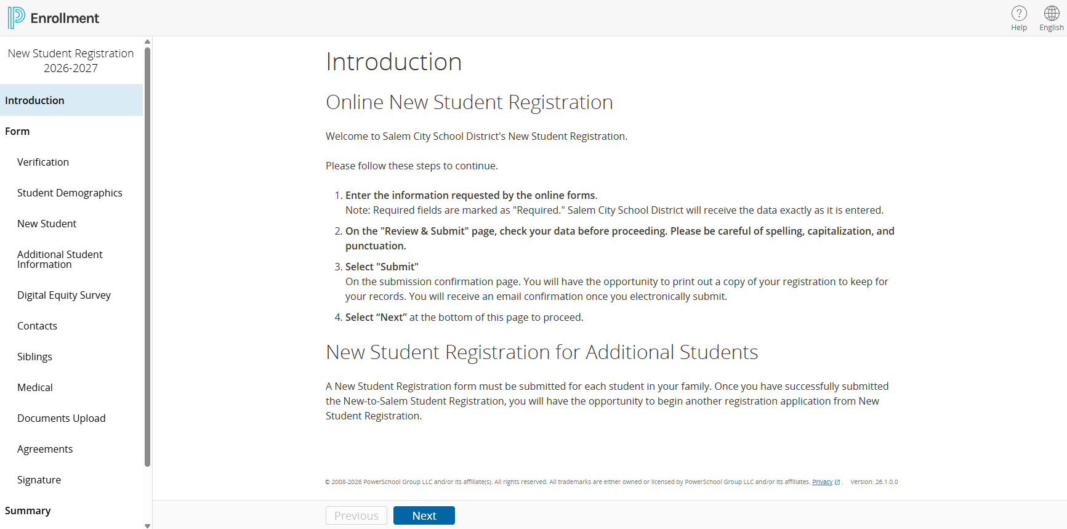Open the Documents Upload page
This screenshot has width=1067, height=529.
point(62,418)
